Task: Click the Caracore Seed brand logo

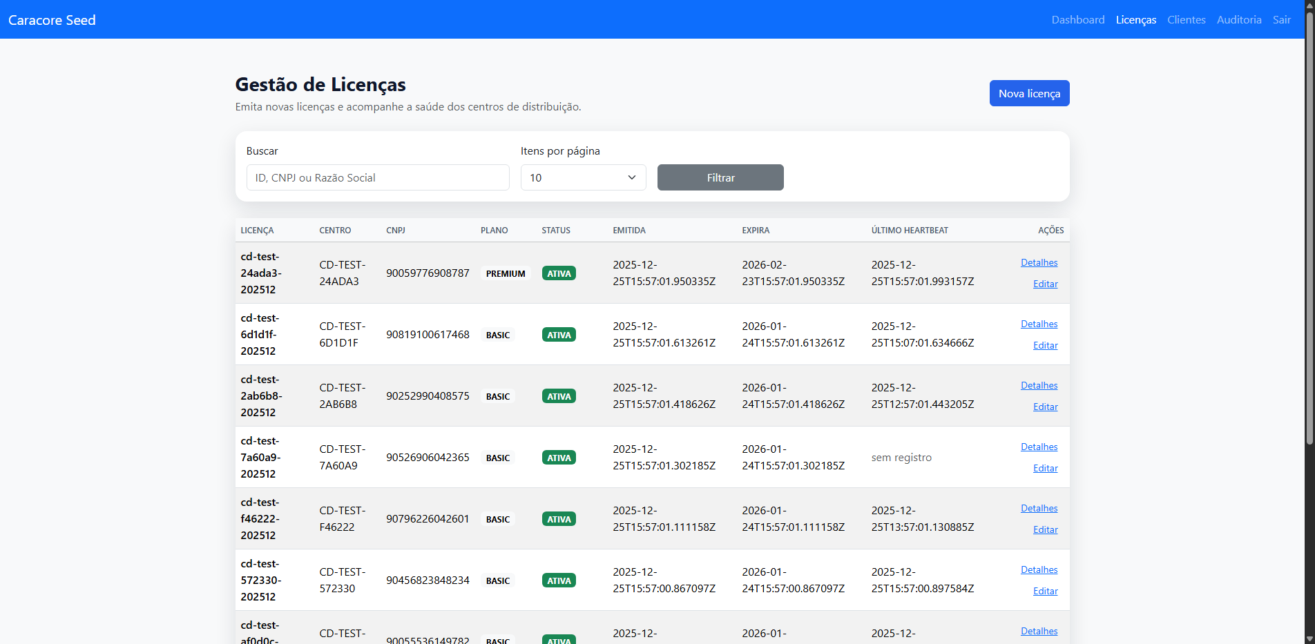Action: (x=51, y=19)
